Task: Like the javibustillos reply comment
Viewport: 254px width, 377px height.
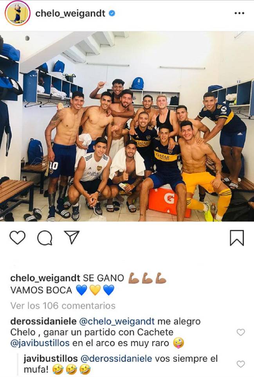Action: pos(241,364)
